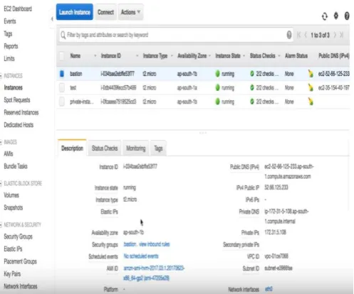354x294 pixels.
Task: Click ap-south-1a zone in test row
Action: pyautogui.click(x=187, y=88)
